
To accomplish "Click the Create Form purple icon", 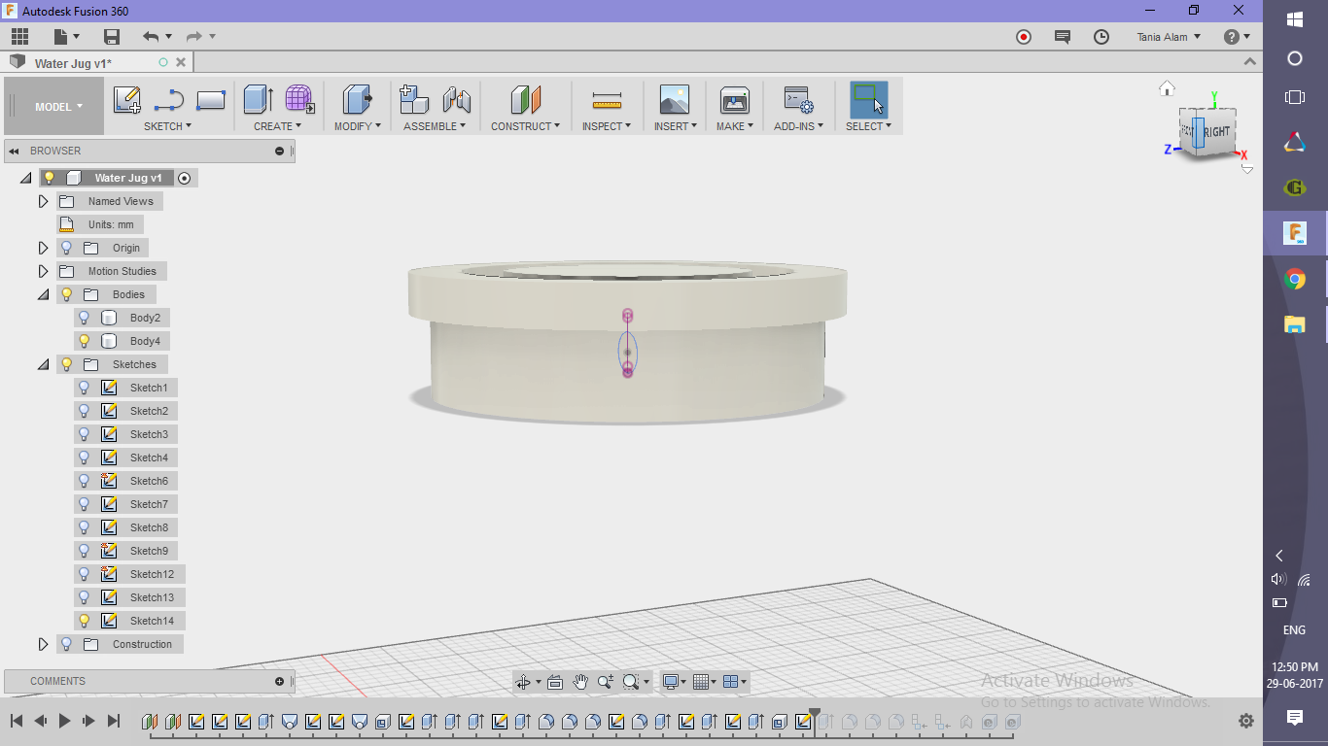I will (x=299, y=100).
